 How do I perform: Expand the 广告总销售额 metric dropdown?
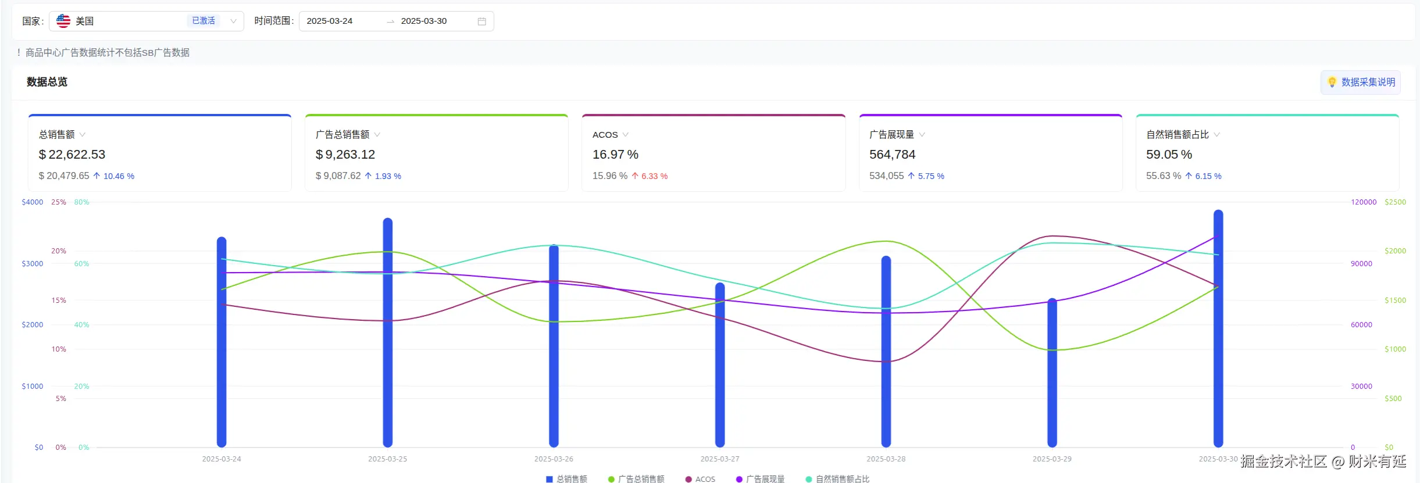377,135
